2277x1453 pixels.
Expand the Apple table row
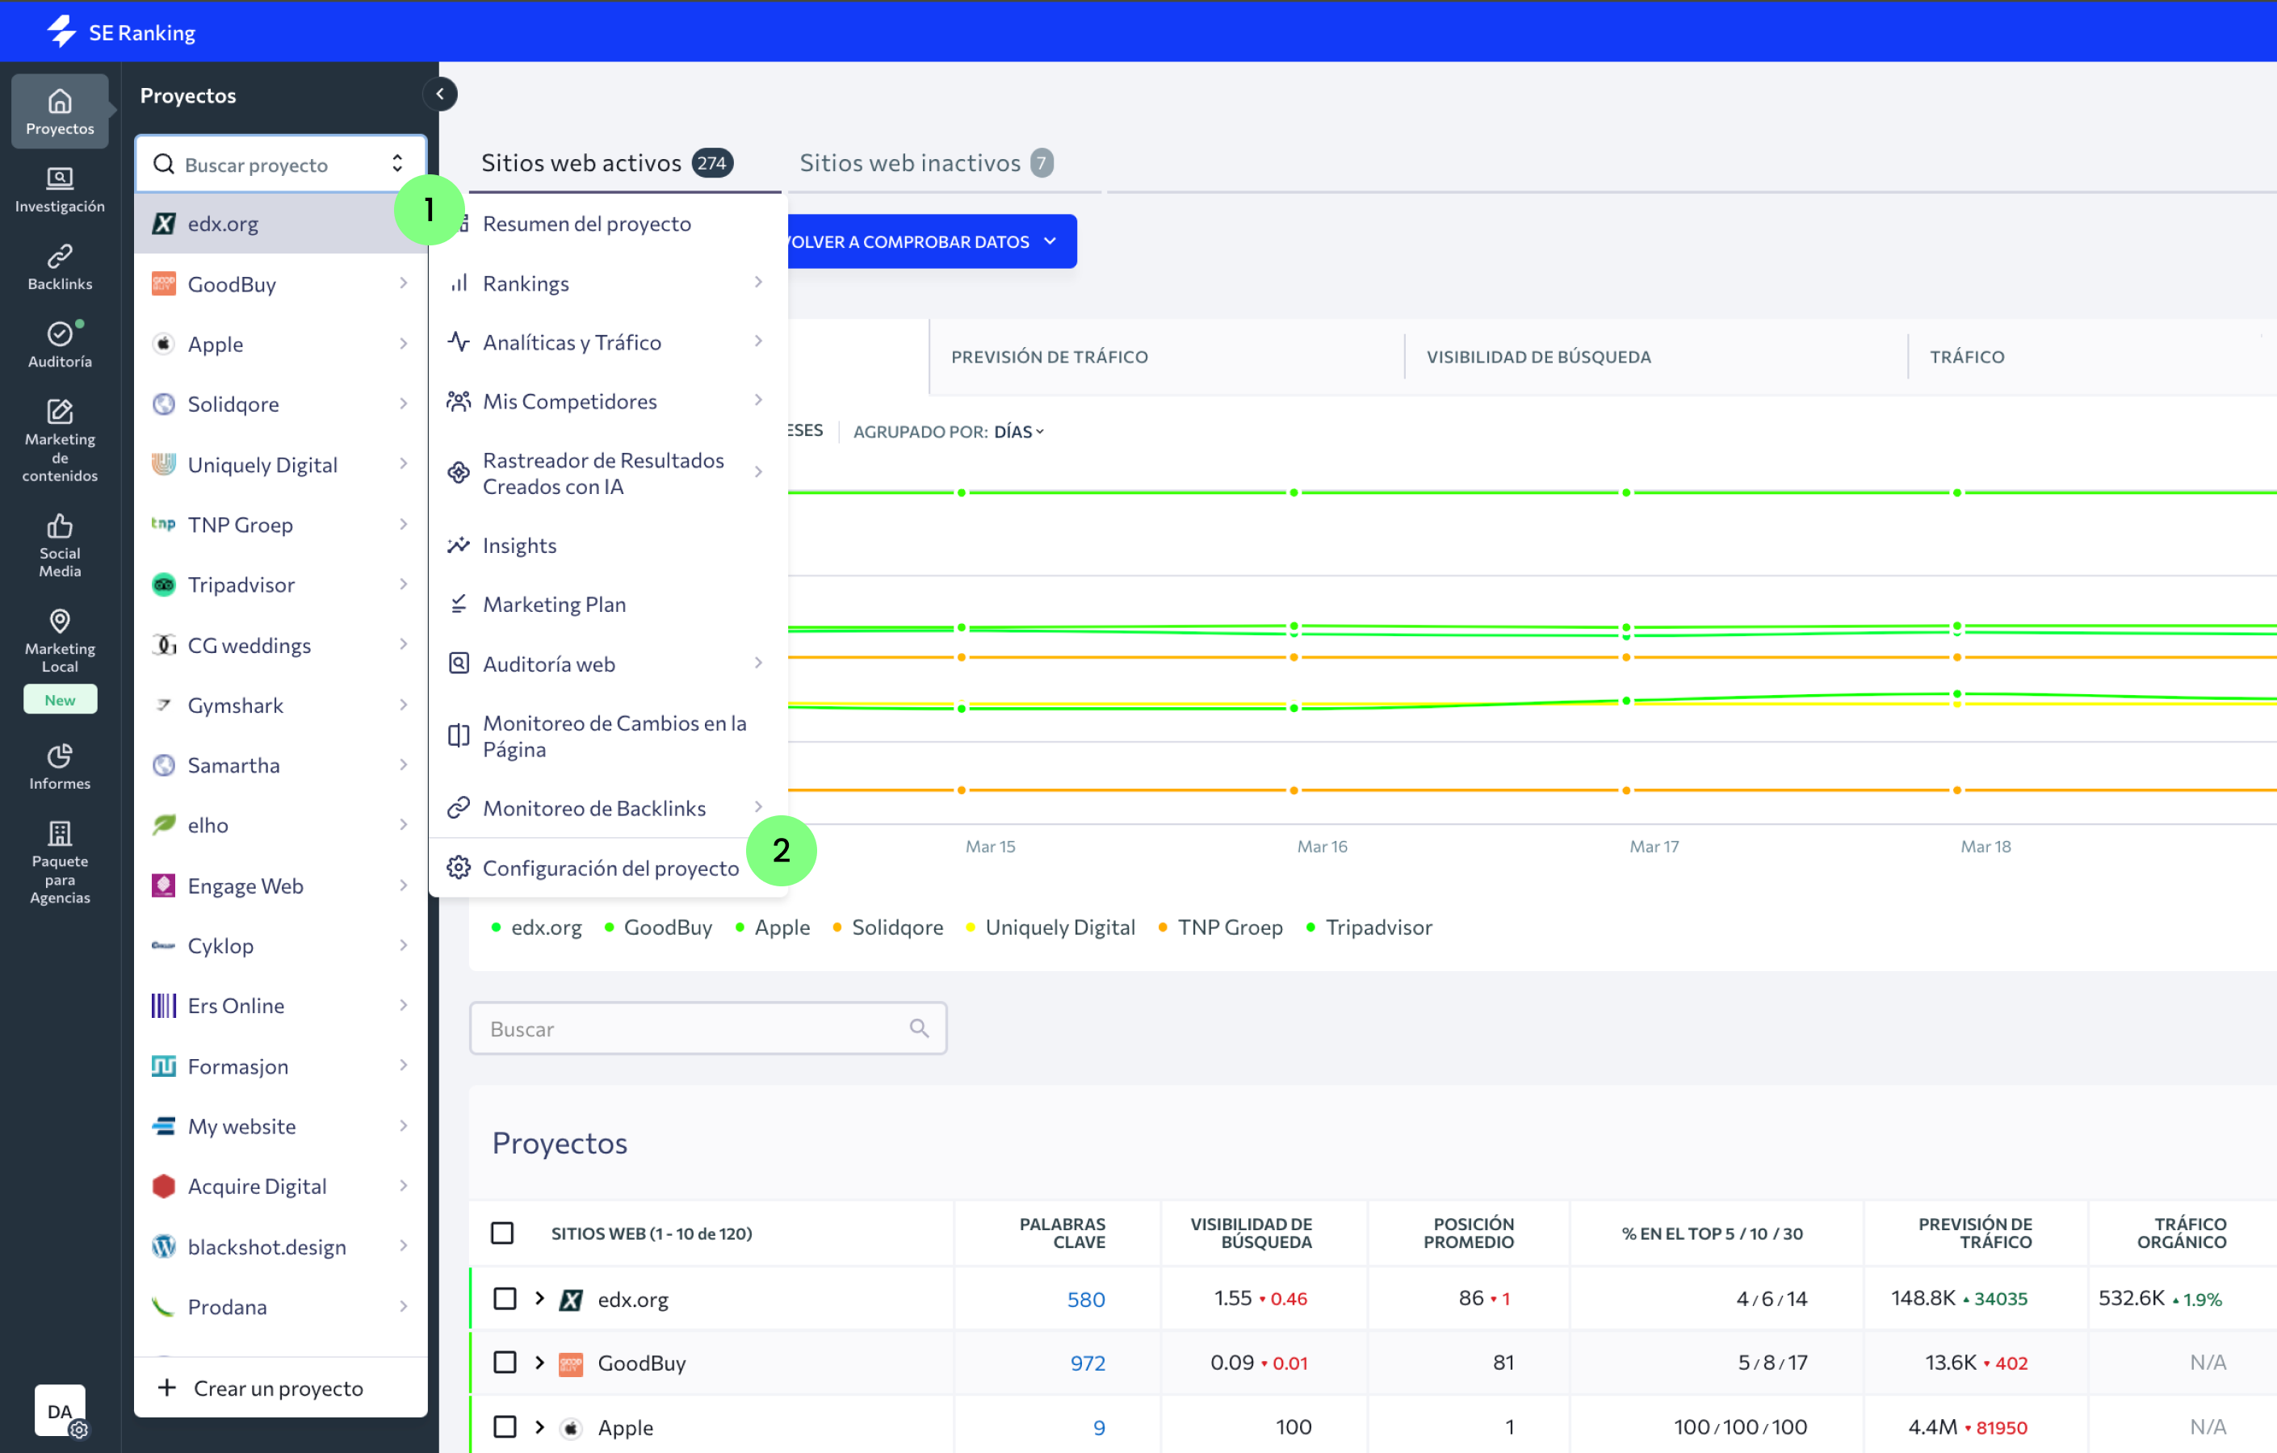[x=540, y=1426]
